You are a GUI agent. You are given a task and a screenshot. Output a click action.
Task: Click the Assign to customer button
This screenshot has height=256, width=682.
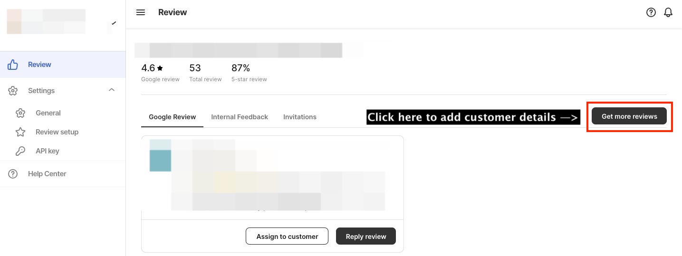[x=287, y=236]
